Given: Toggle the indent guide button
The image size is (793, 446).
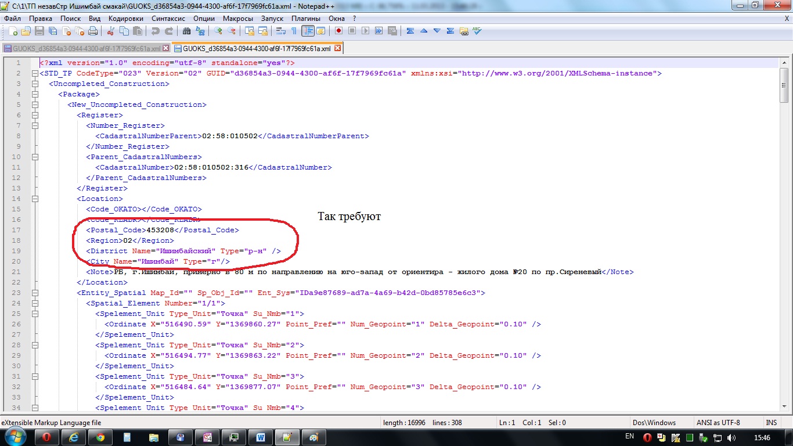Looking at the screenshot, I should click(x=308, y=31).
